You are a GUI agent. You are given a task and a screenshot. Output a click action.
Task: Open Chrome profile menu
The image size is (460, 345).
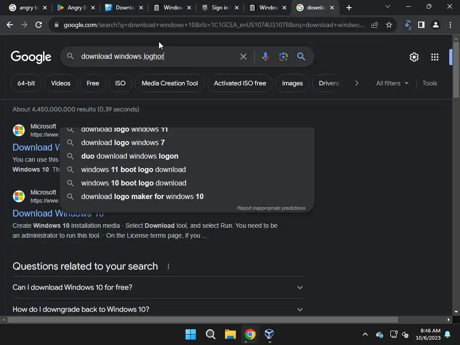point(436,25)
